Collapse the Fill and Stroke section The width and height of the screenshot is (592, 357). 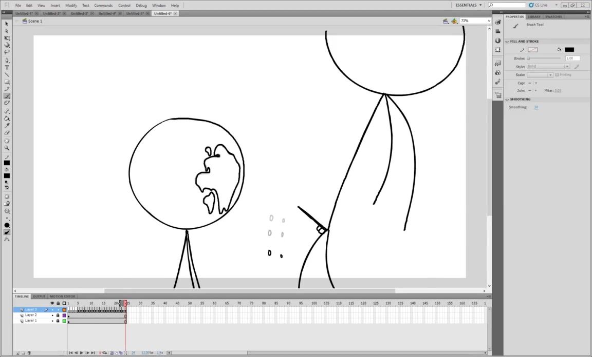click(x=507, y=42)
